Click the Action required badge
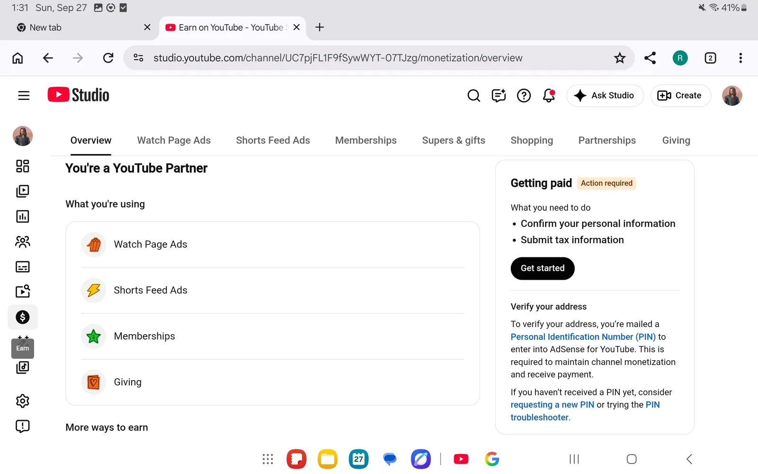The image size is (758, 474). (x=606, y=183)
